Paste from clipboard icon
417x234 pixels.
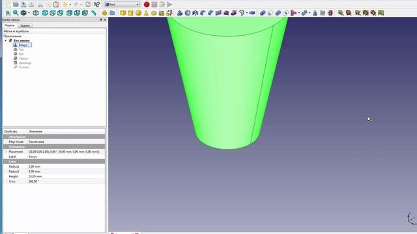coord(56,5)
